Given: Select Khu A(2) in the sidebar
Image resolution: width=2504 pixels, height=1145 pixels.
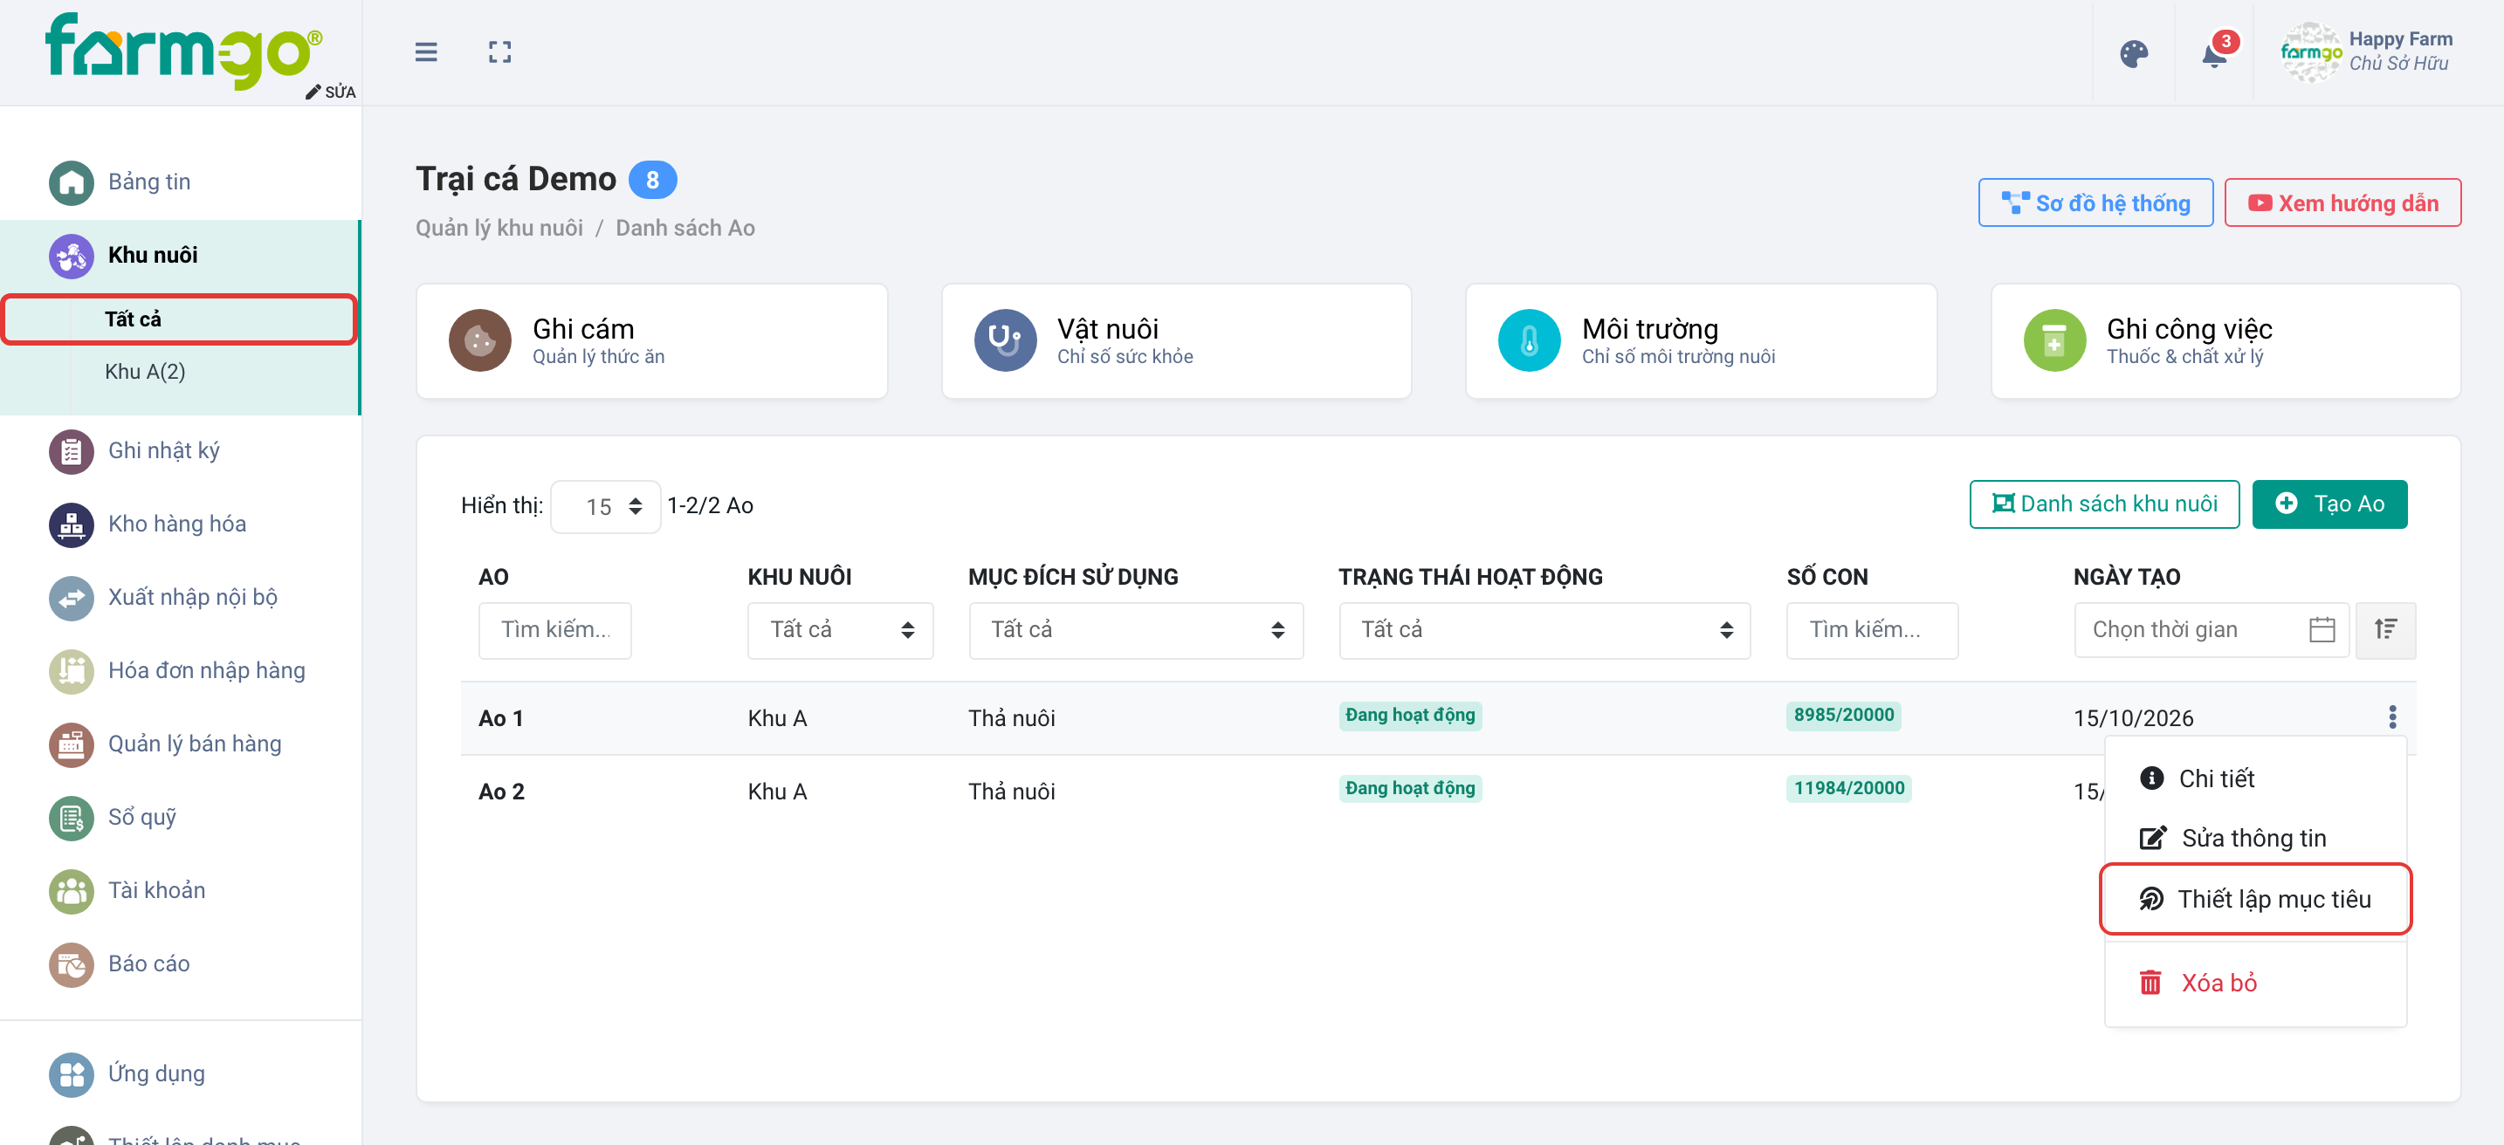Looking at the screenshot, I should pos(145,371).
